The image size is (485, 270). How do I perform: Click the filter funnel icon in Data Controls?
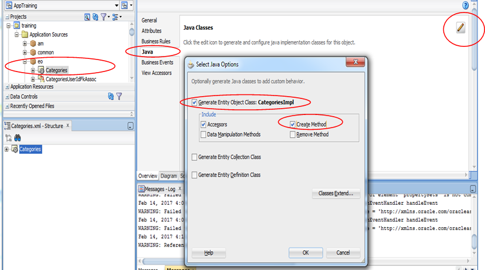coord(119,97)
